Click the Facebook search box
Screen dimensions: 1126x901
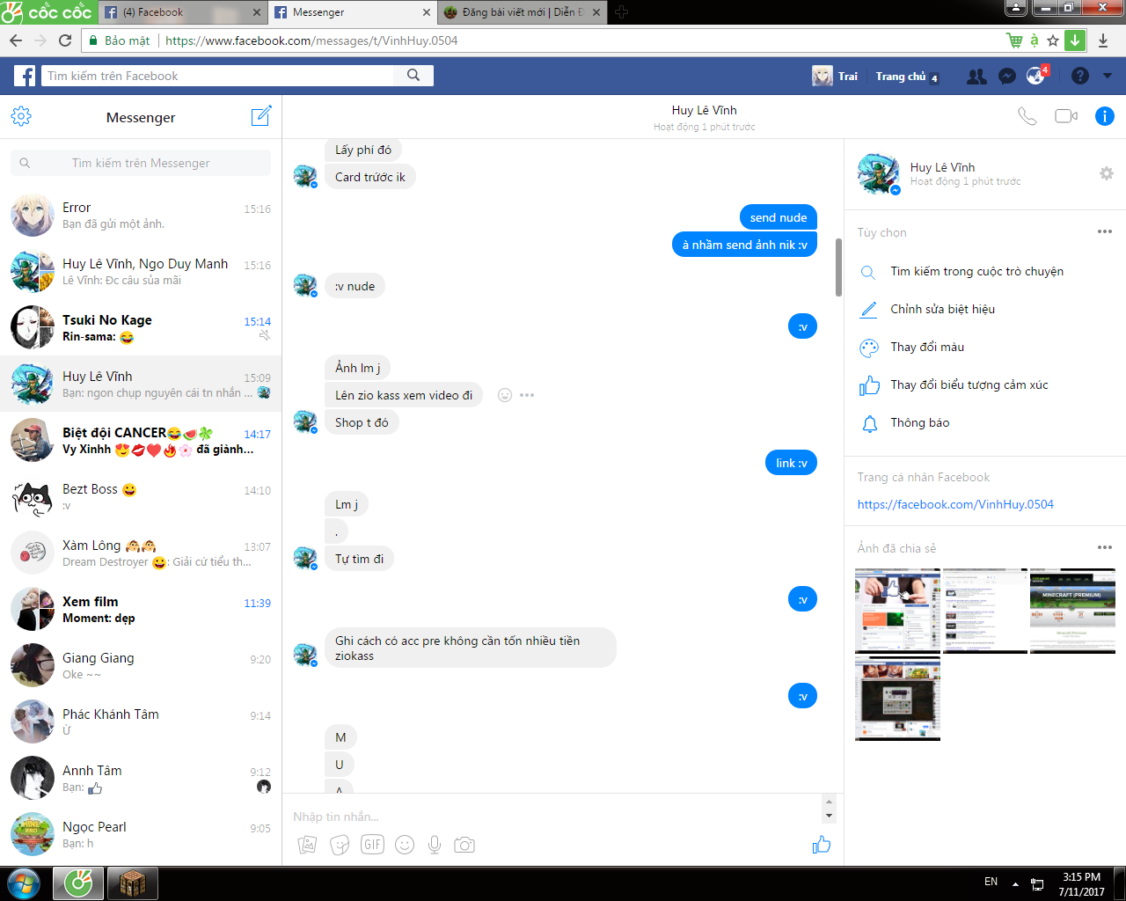tap(217, 76)
